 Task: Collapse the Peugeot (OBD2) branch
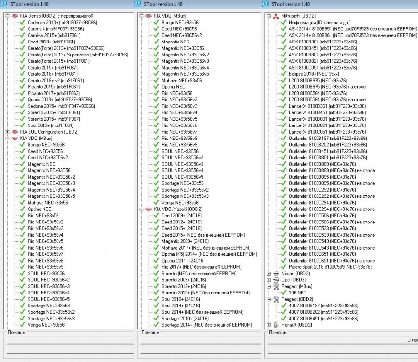[x=269, y=299]
